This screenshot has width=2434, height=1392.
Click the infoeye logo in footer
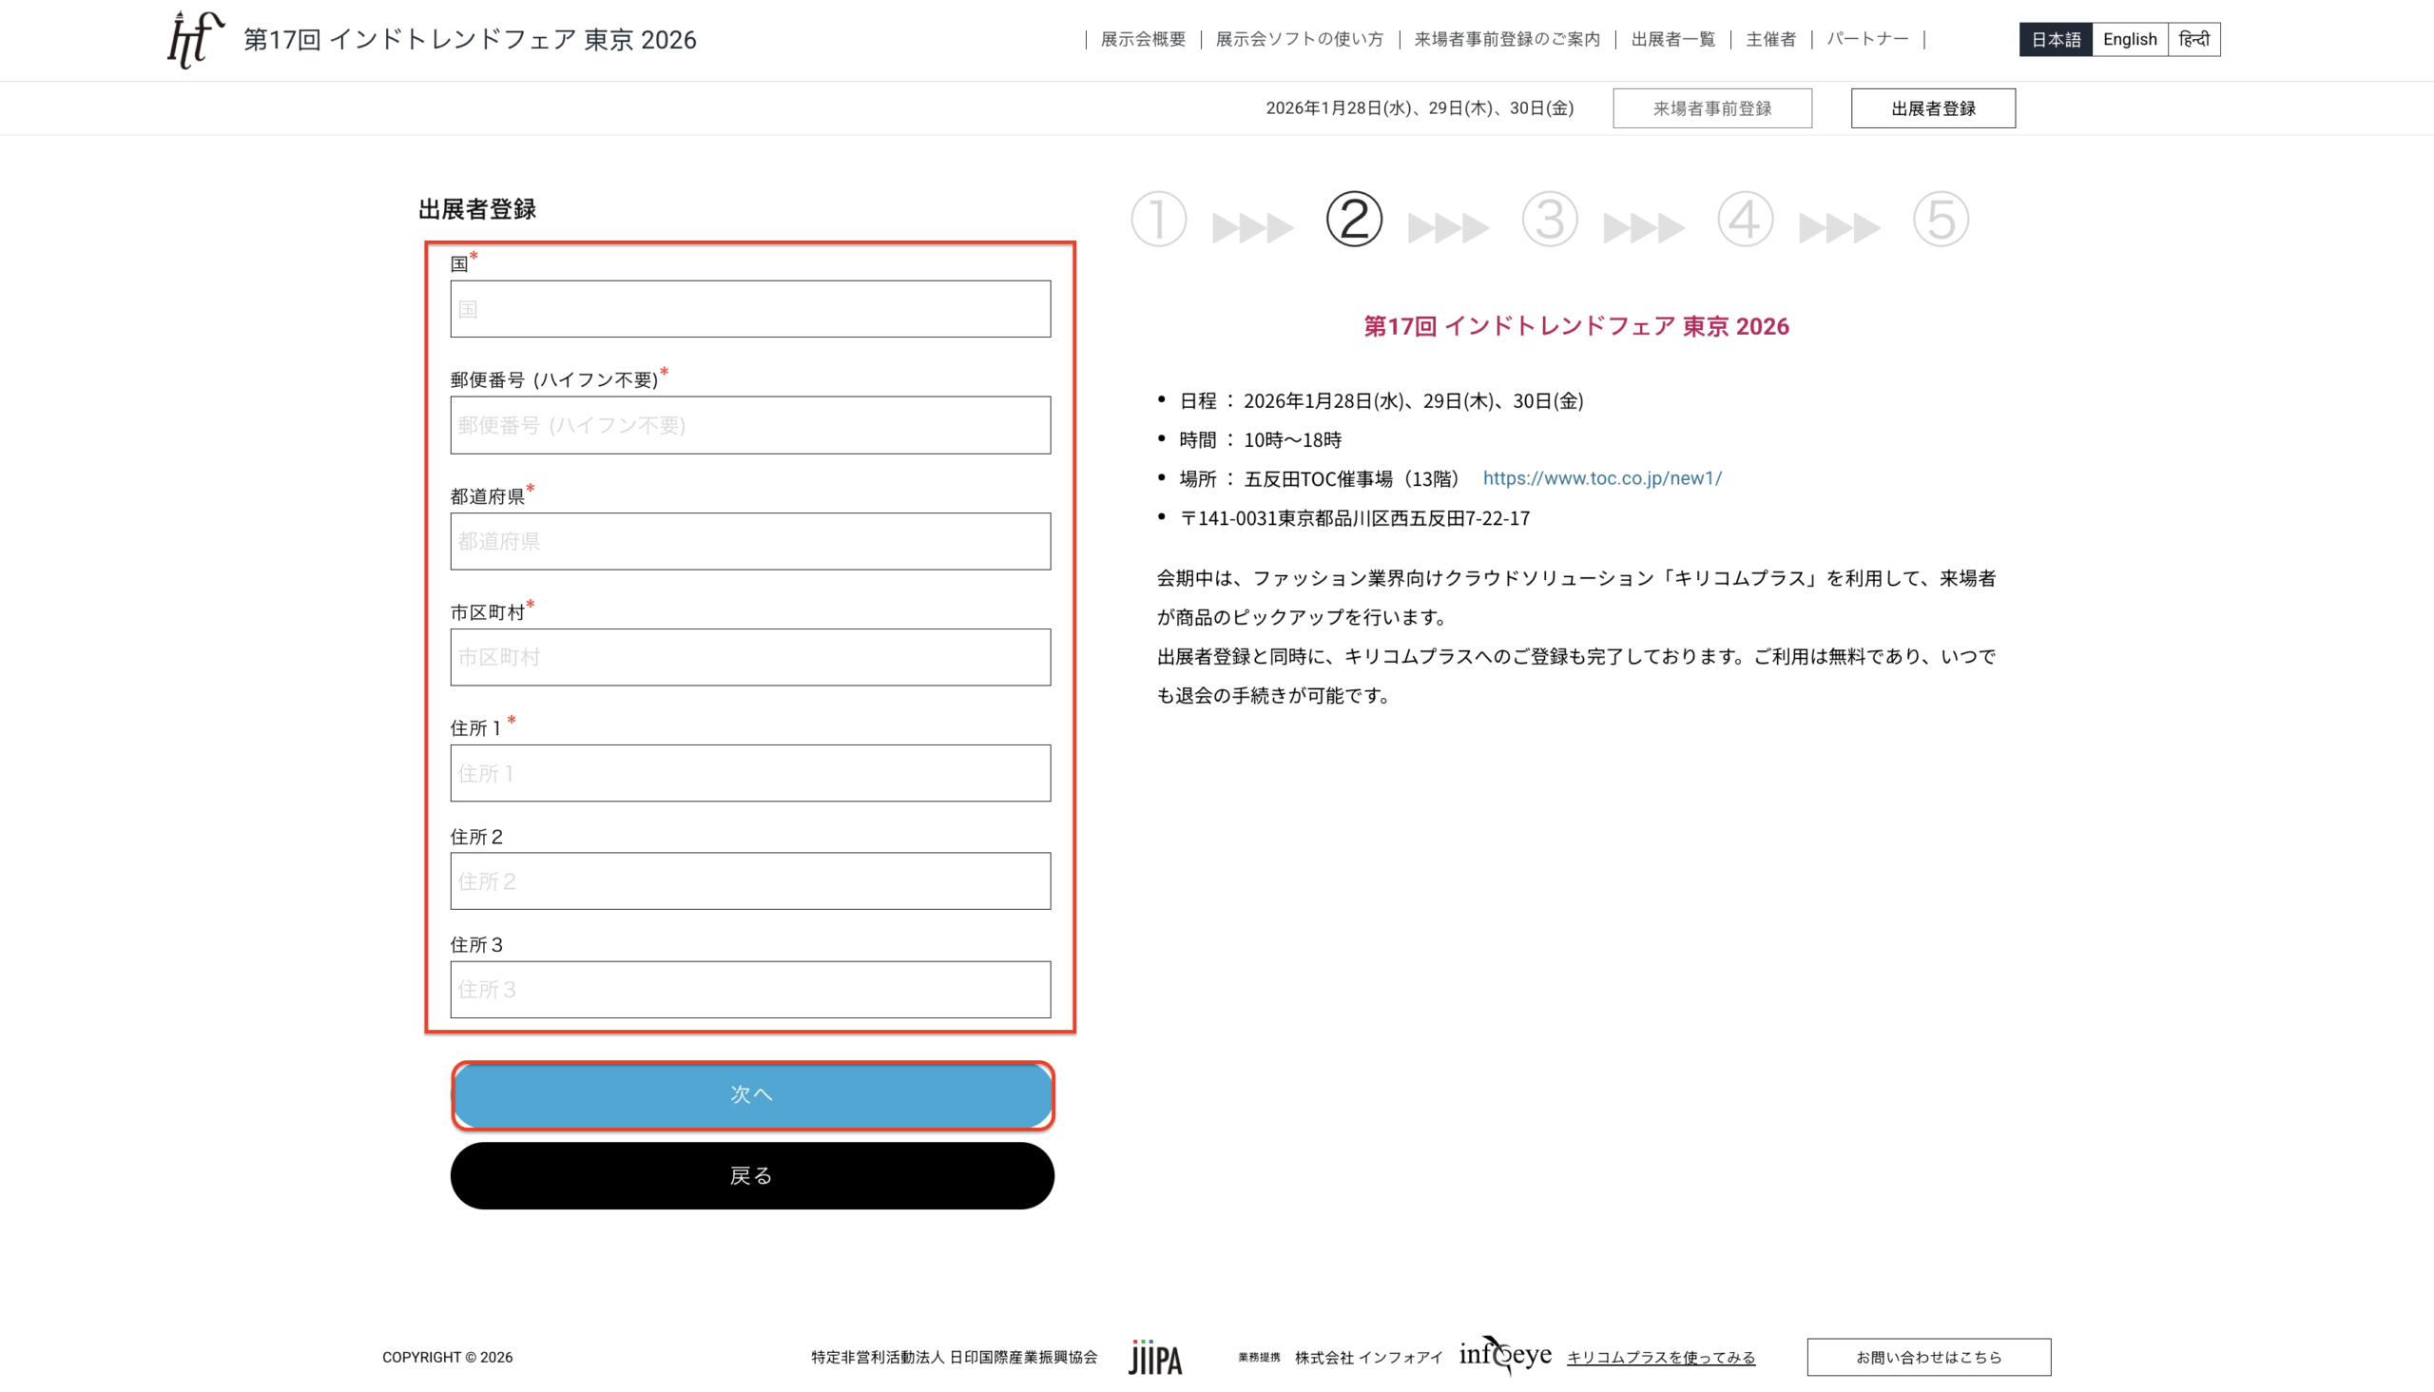point(1505,1355)
